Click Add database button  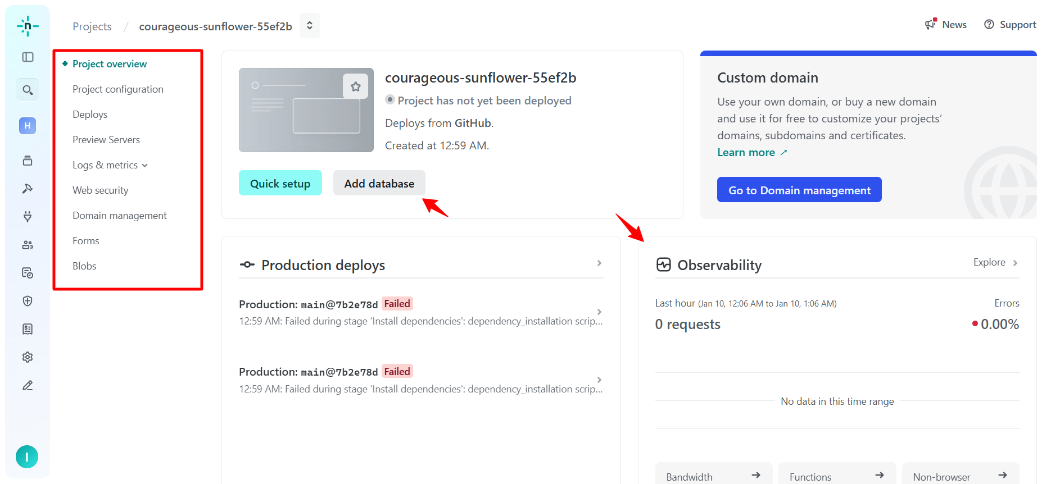coord(379,183)
